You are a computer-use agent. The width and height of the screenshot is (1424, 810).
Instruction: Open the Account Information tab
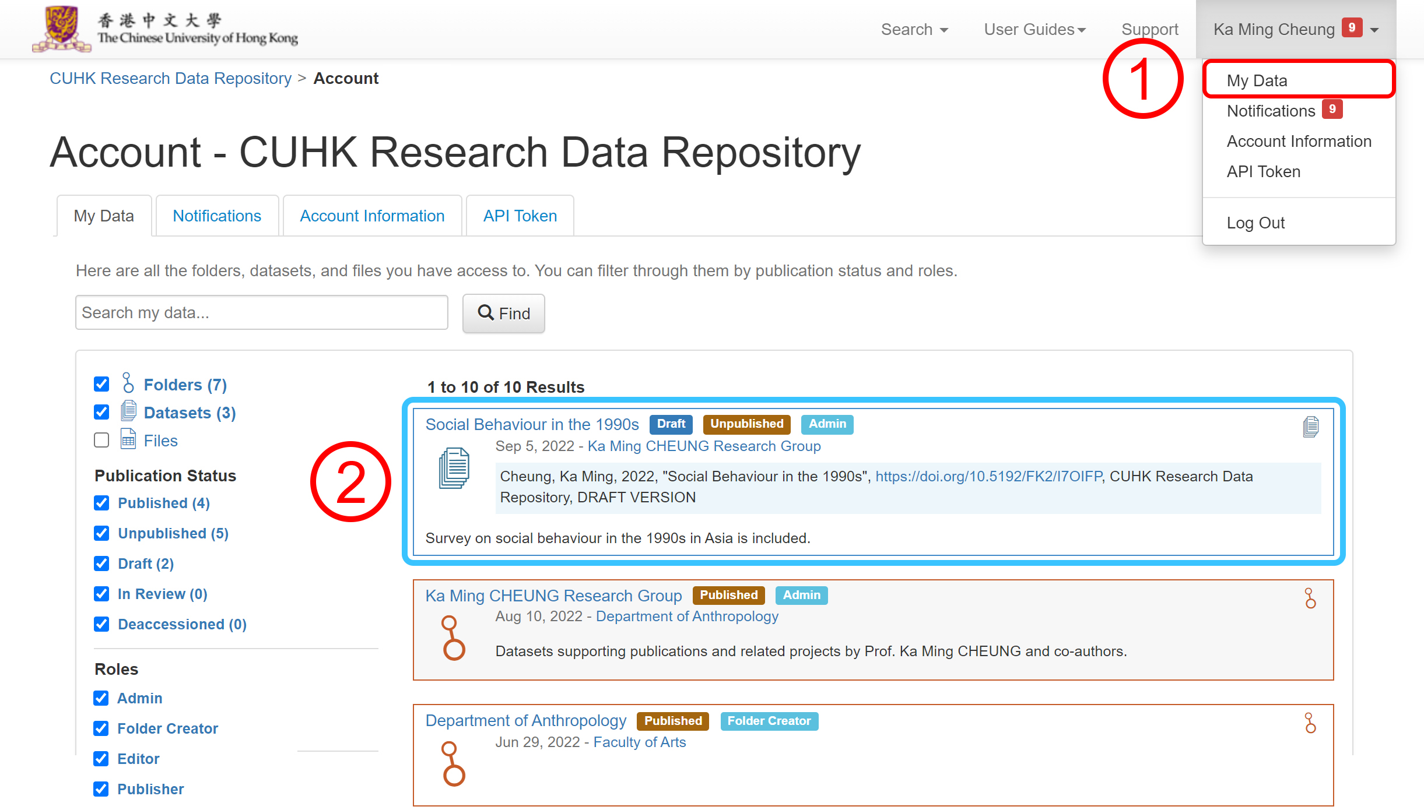click(x=372, y=216)
